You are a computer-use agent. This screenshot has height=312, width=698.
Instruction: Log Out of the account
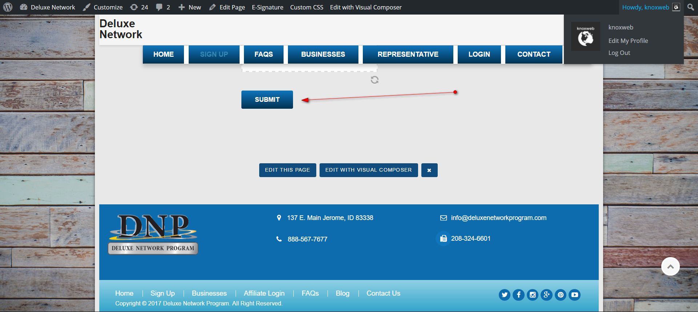click(619, 53)
